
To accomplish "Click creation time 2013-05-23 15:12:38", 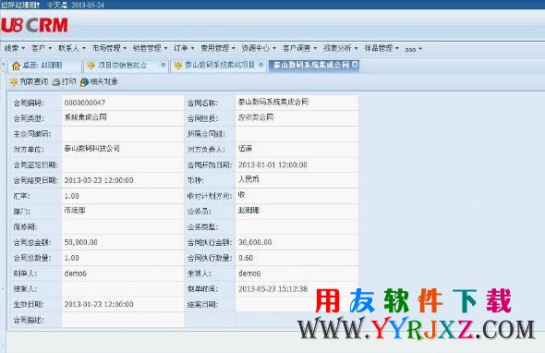I will coord(272,289).
